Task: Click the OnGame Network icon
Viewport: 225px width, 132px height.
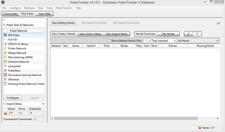Action: (x=5, y=62)
